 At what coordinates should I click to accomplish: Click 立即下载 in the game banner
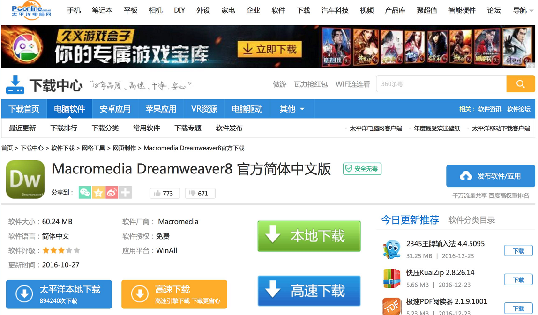pyautogui.click(x=269, y=49)
